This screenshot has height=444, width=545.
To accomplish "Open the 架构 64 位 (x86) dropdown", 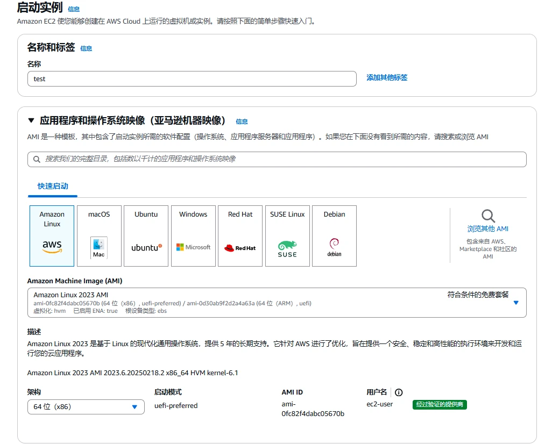I will point(86,407).
